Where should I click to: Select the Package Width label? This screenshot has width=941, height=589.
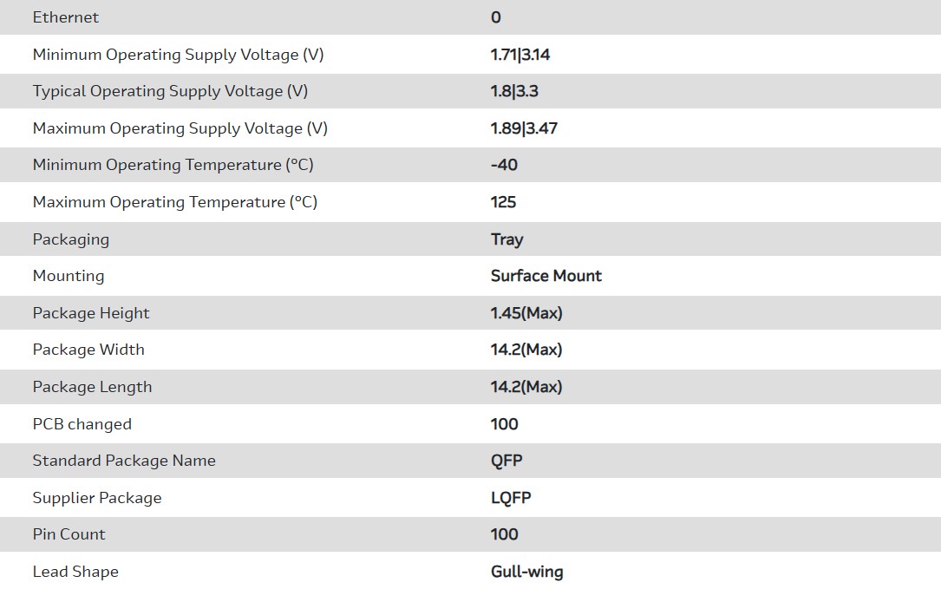(88, 350)
